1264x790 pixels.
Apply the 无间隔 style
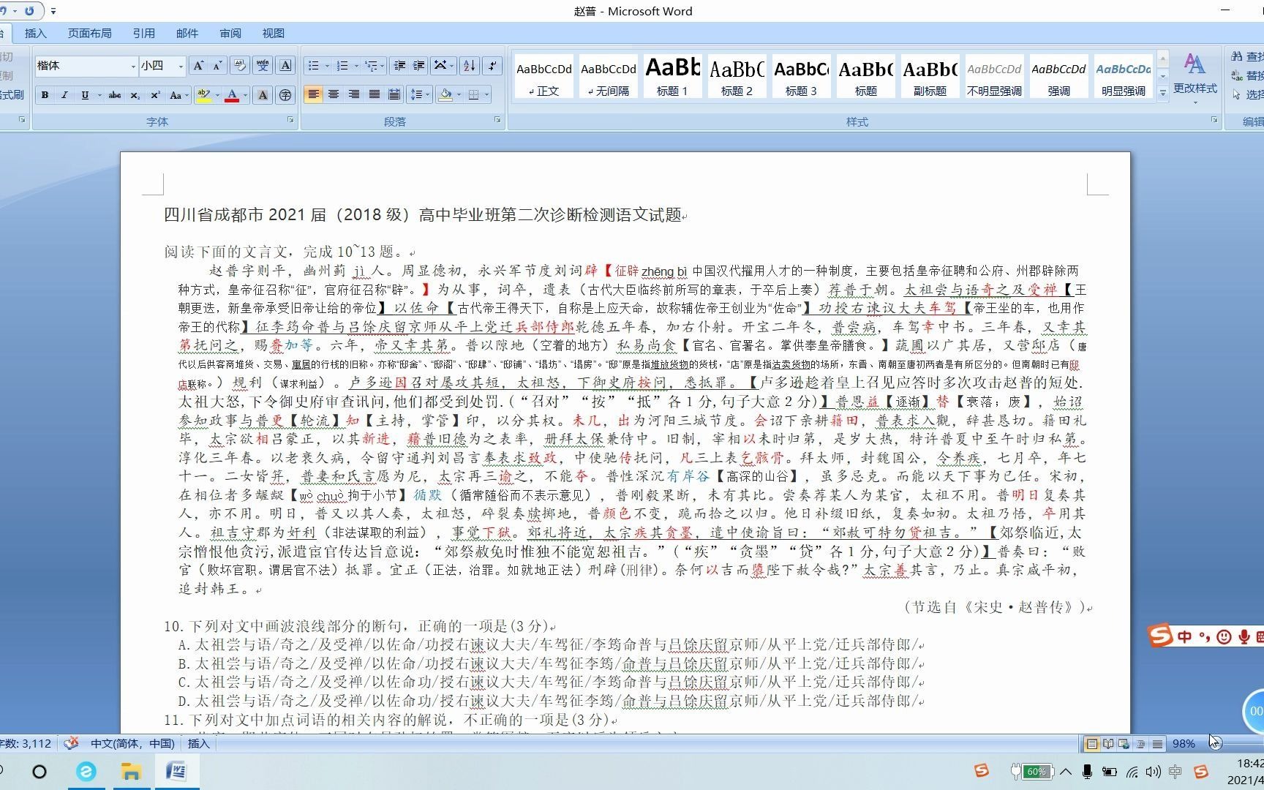pos(609,76)
